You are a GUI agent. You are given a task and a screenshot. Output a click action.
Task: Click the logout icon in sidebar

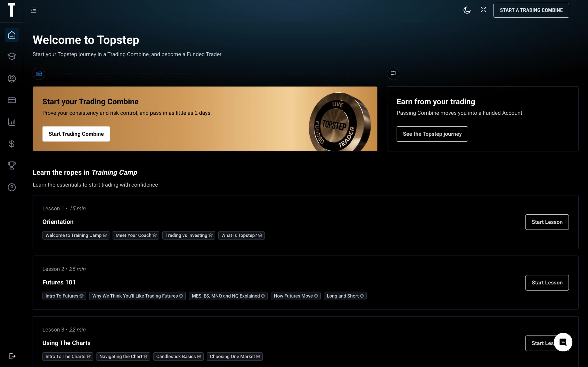12,356
